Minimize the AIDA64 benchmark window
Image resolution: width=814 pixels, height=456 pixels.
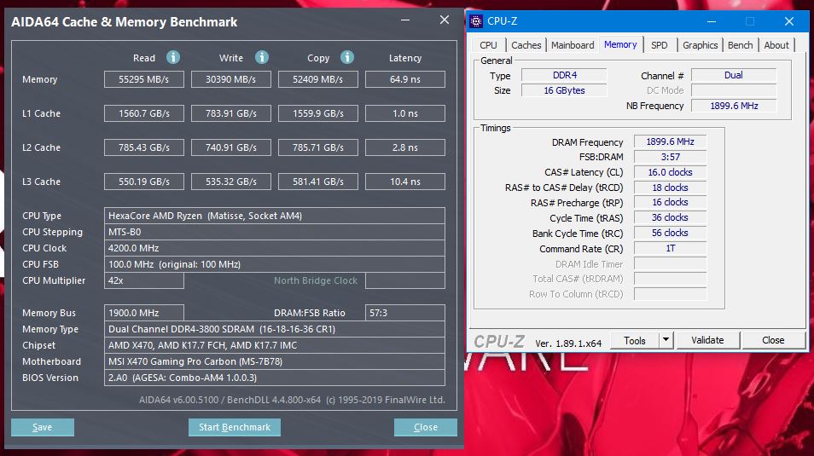coord(405,20)
